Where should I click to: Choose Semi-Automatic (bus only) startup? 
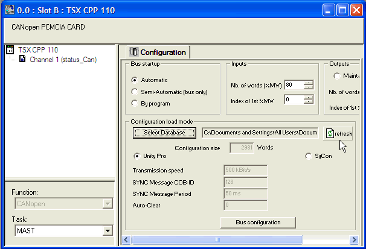click(135, 92)
